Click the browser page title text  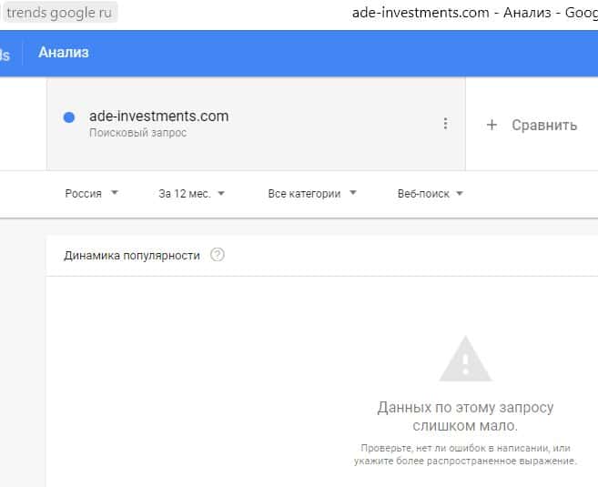click(x=473, y=13)
